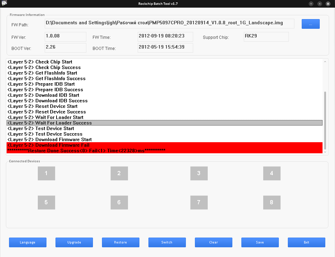Screen dimensions: 335x257
Task: Select log row 'Download IDB Start'
Action: coord(164,95)
